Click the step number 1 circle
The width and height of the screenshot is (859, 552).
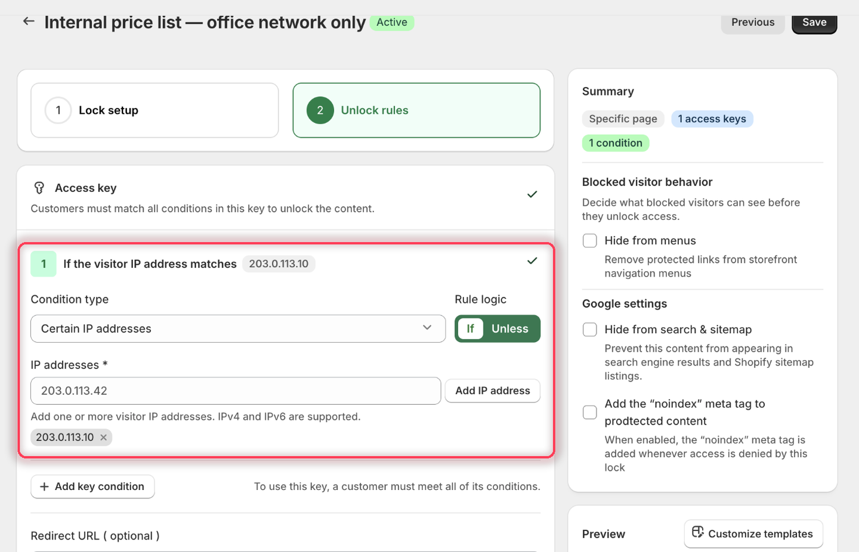tap(58, 110)
